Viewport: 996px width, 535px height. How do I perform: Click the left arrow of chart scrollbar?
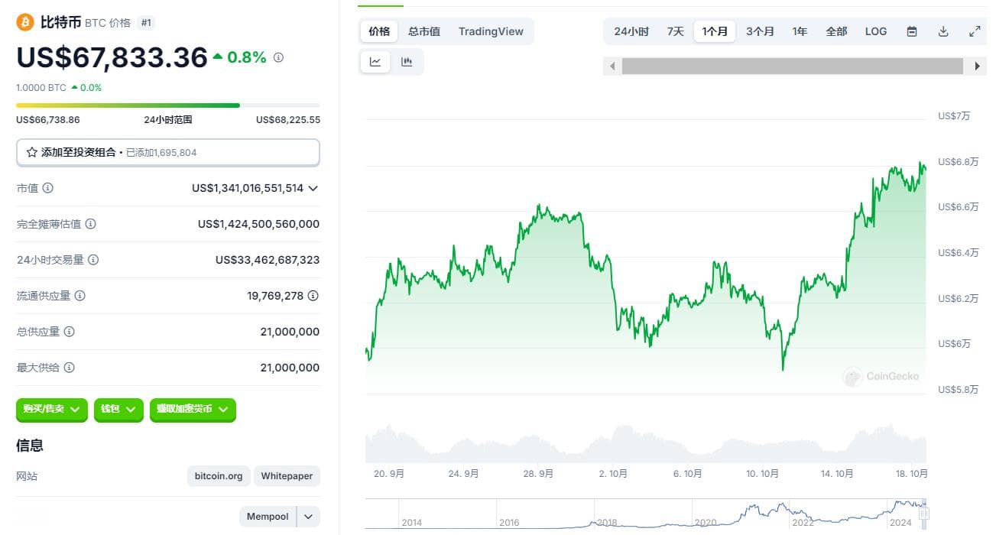(612, 66)
